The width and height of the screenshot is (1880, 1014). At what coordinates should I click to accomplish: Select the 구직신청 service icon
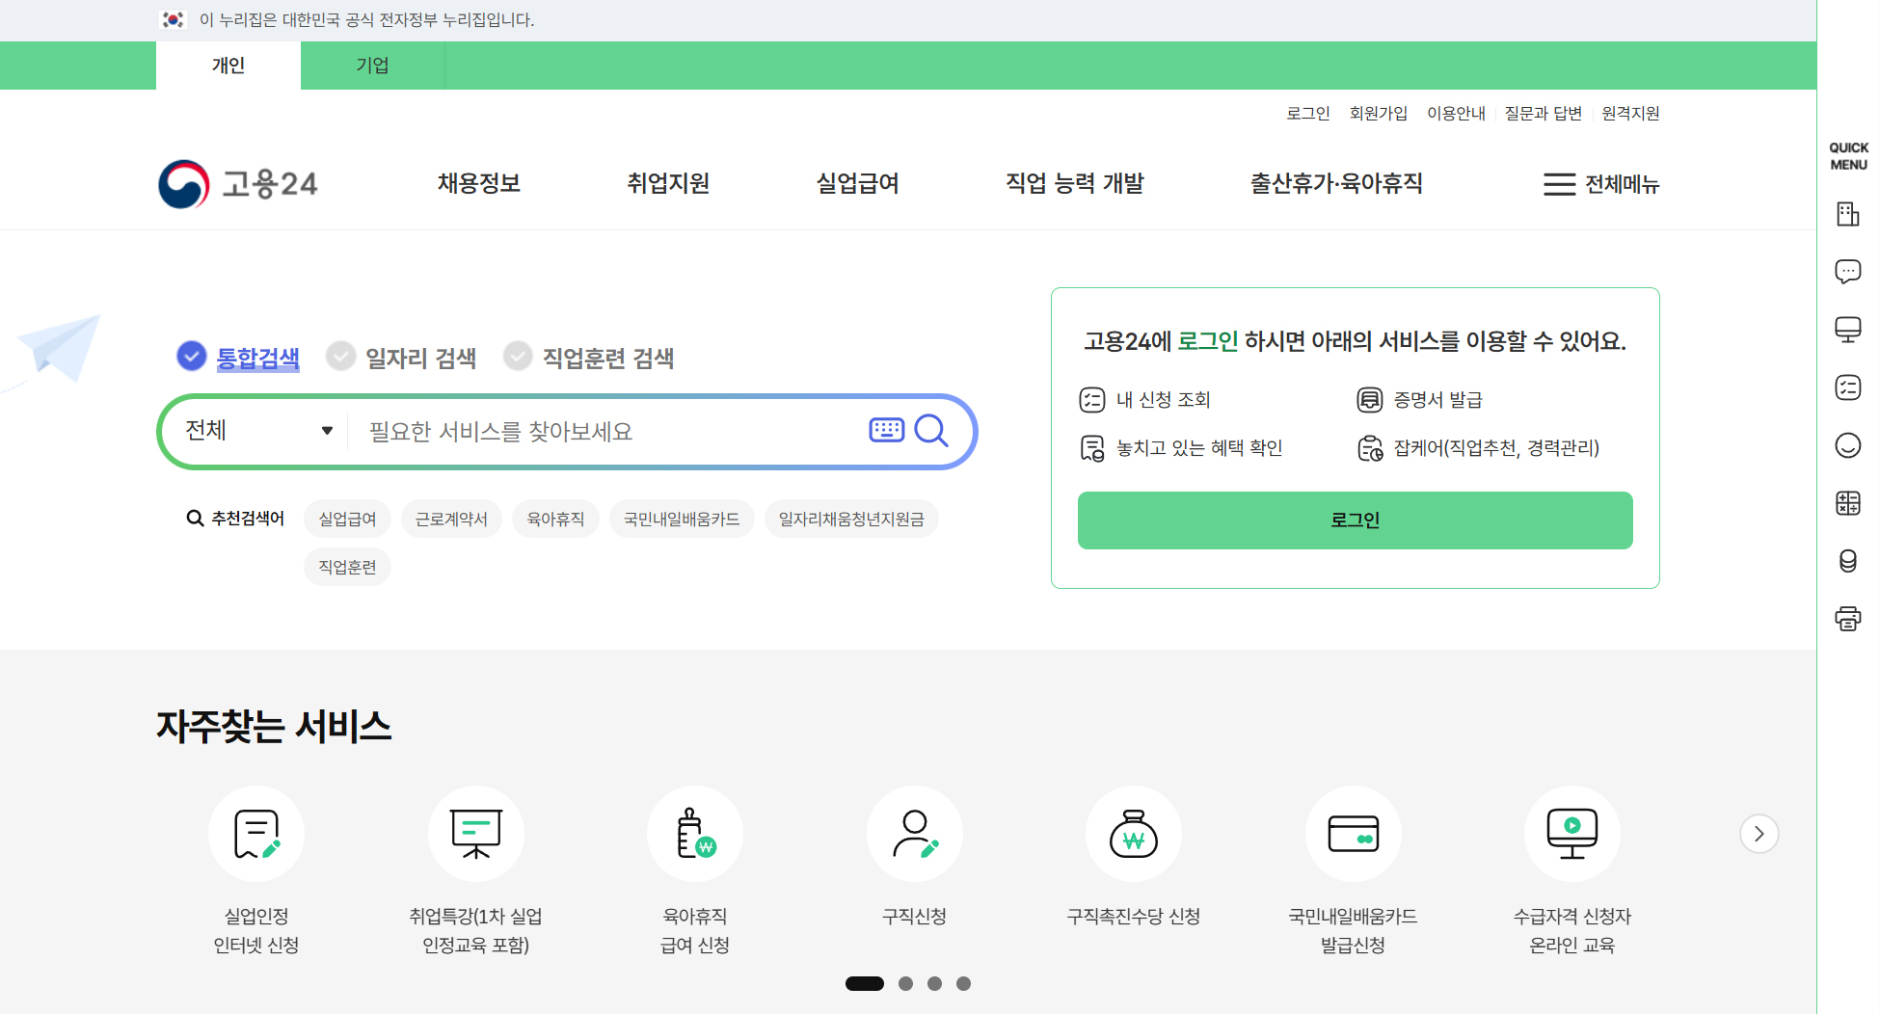click(x=914, y=834)
